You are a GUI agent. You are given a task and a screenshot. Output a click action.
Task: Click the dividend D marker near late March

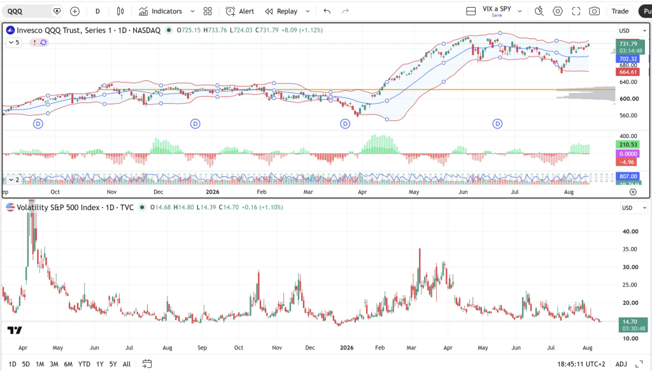[x=345, y=123]
